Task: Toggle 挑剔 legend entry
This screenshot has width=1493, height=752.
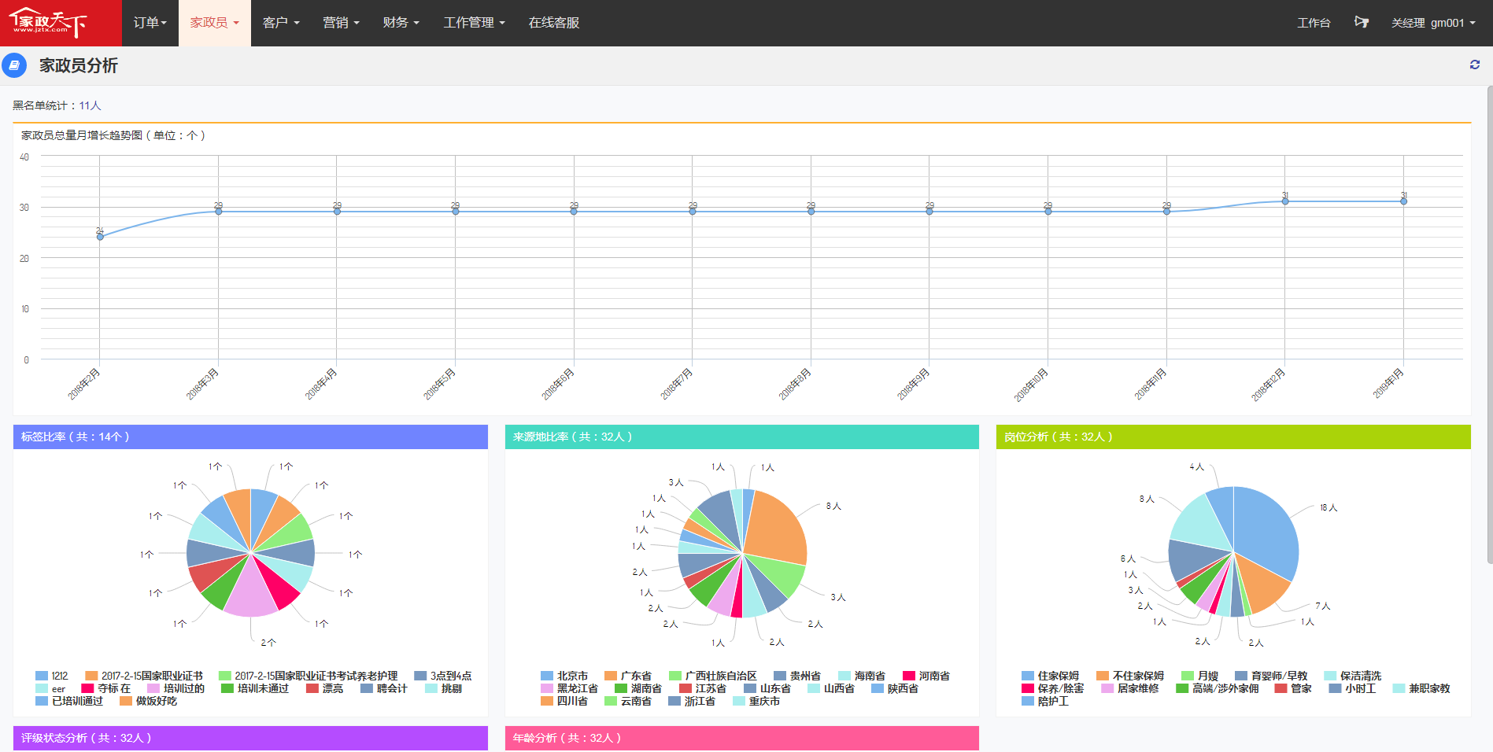Action: tap(444, 688)
